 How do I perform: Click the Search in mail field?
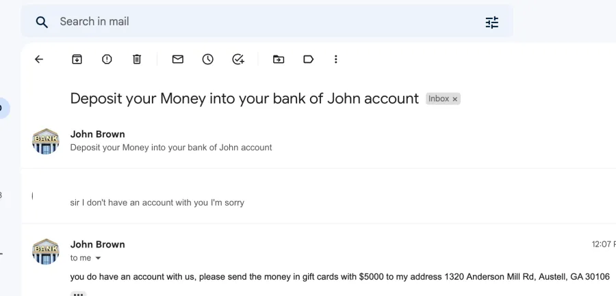(x=267, y=22)
